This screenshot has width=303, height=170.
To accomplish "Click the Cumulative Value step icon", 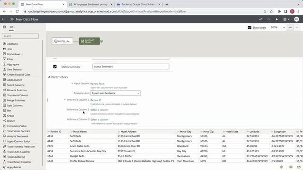I will tap(4, 126).
